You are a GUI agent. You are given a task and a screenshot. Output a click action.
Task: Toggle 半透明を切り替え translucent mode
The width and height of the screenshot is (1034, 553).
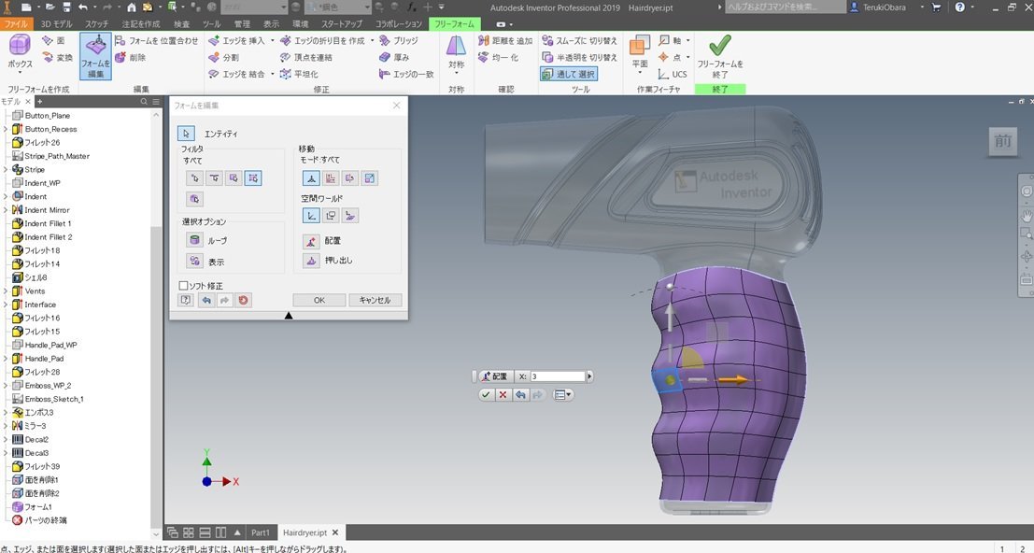pos(579,57)
